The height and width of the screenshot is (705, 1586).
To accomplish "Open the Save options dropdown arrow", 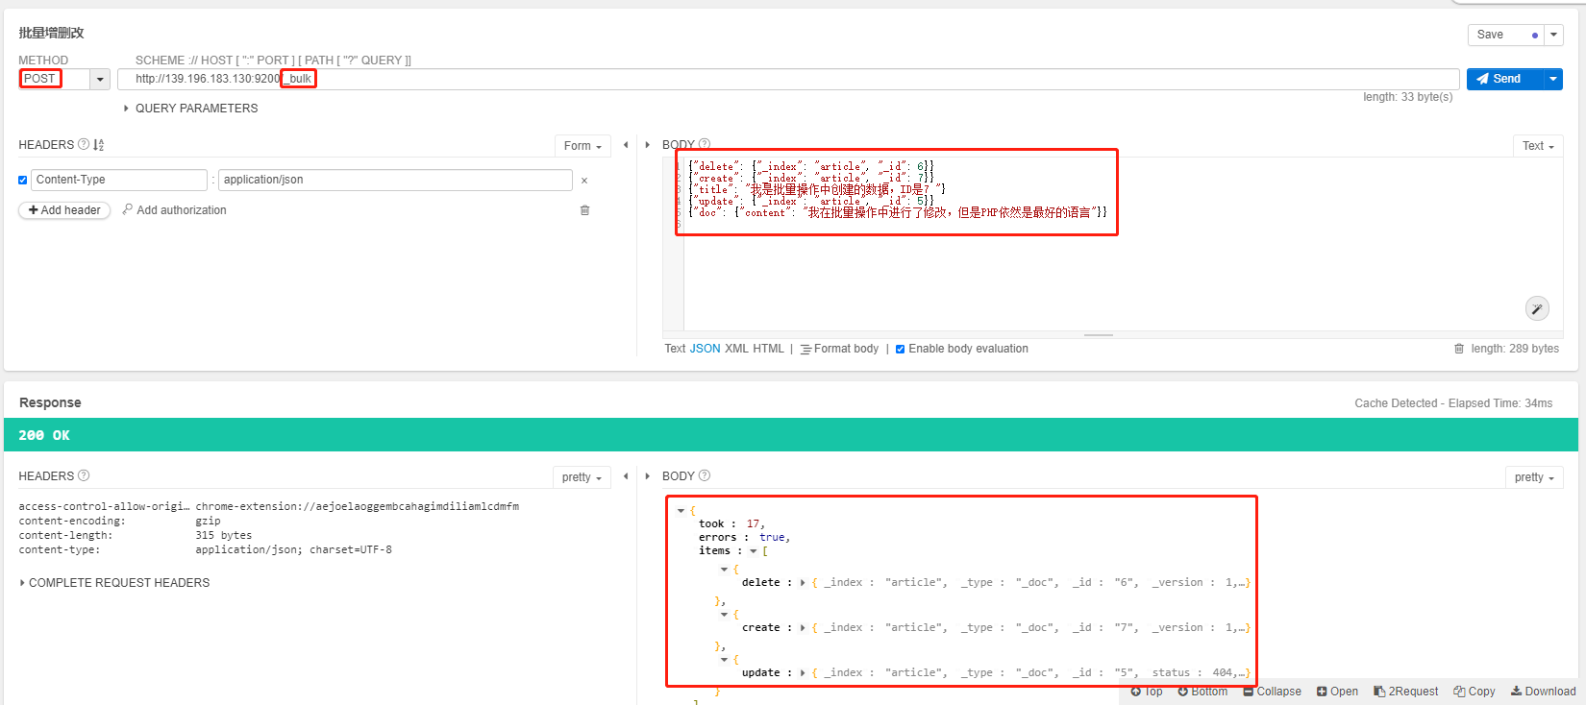I will [1554, 36].
